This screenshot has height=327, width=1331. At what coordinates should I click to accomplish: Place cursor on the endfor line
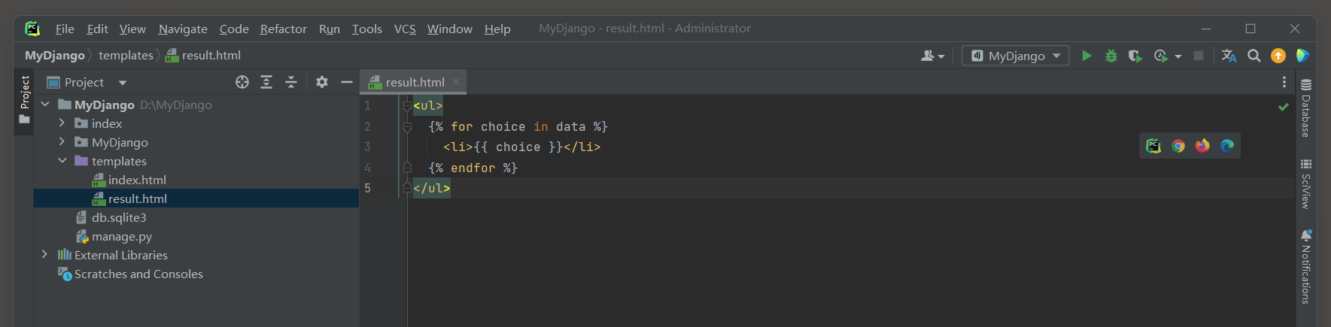[x=473, y=168]
